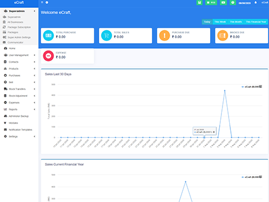Select the This Week filter tab
269x202 pixels.
(x=220, y=22)
